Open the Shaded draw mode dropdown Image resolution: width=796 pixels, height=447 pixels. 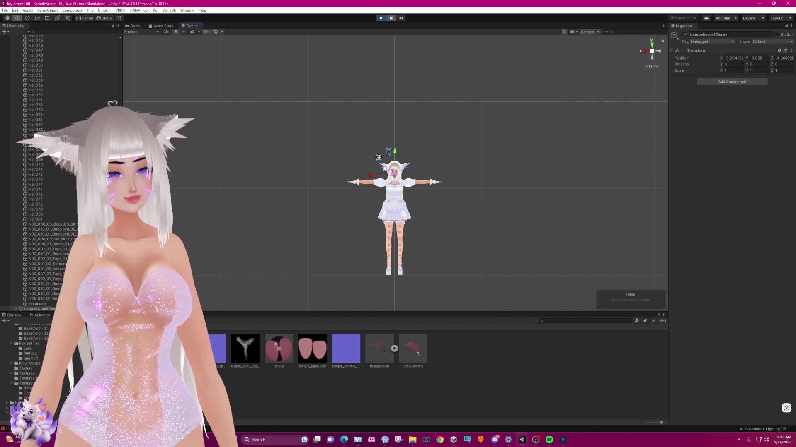[x=141, y=32]
